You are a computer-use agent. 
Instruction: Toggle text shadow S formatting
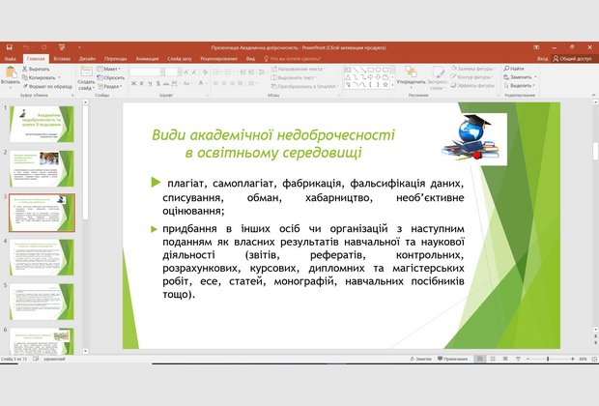click(x=157, y=83)
